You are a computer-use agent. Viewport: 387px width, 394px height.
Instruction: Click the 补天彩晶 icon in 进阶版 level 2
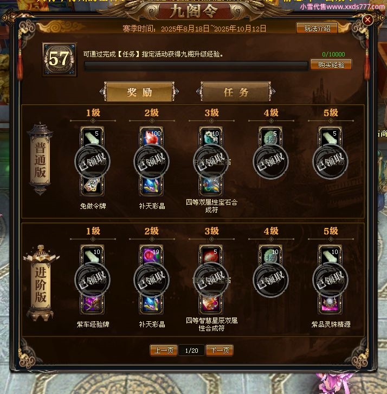click(x=151, y=304)
